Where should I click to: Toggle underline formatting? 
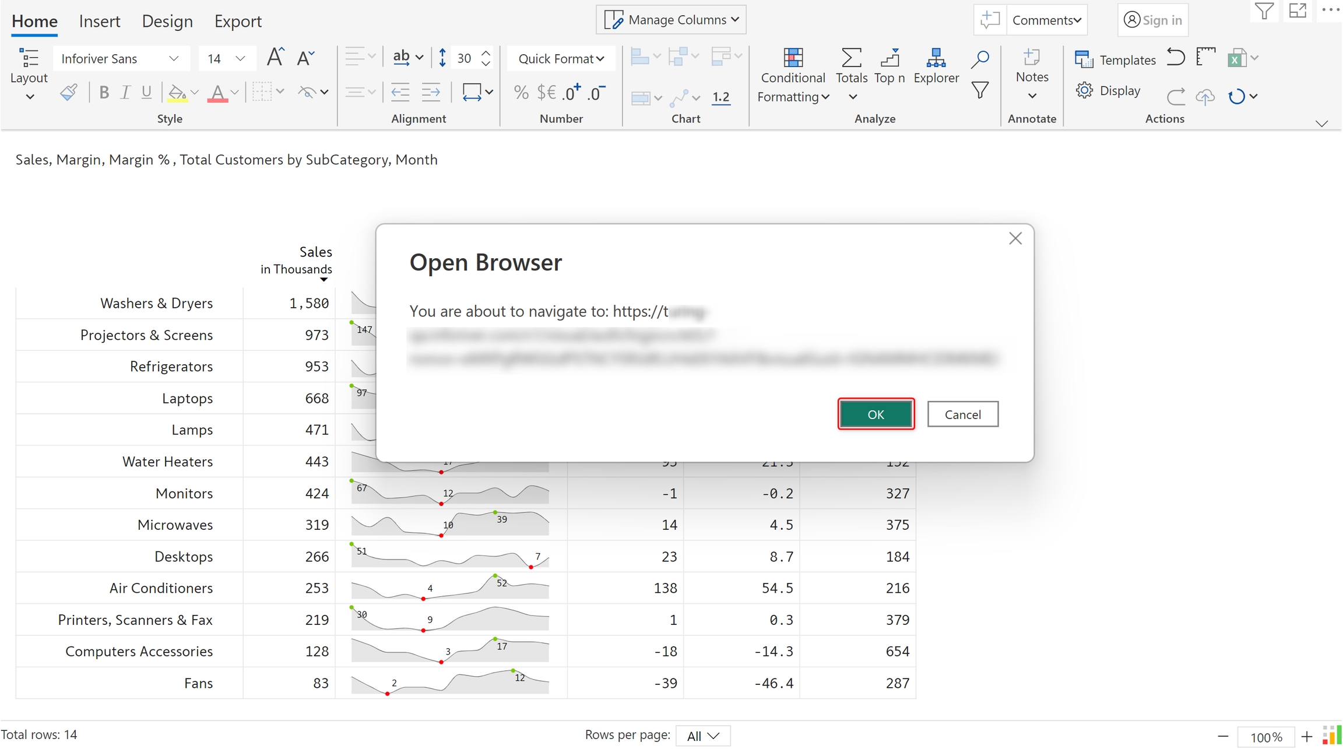pos(146,92)
